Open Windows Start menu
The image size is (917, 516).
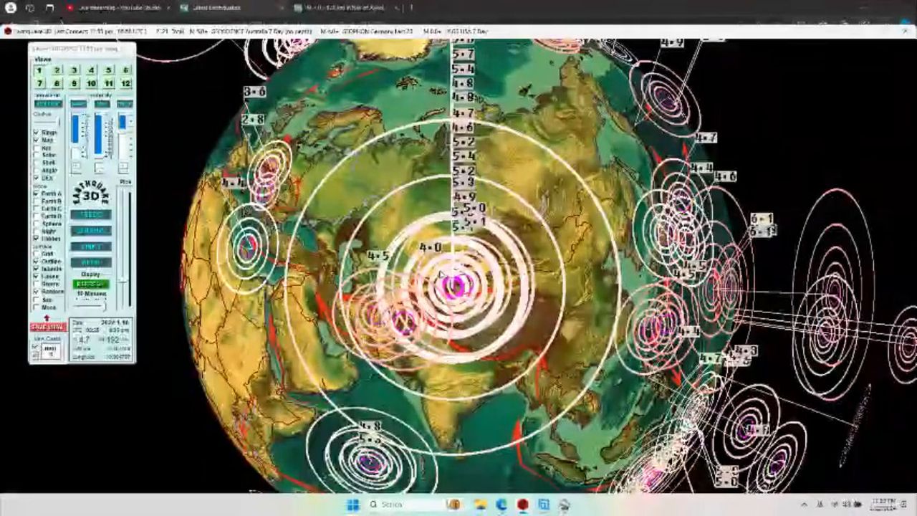pos(352,505)
